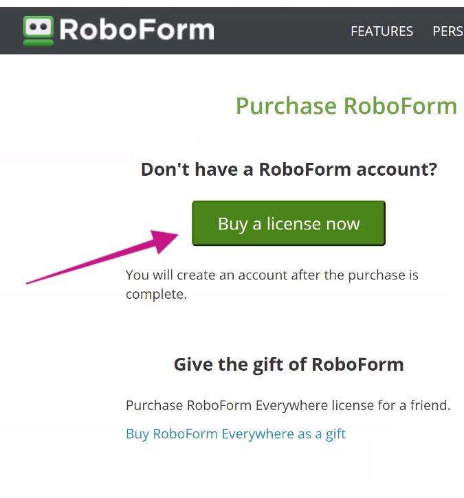The height and width of the screenshot is (498, 464).
Task: Click the robot's eyes in the logo
Action: tap(38, 27)
